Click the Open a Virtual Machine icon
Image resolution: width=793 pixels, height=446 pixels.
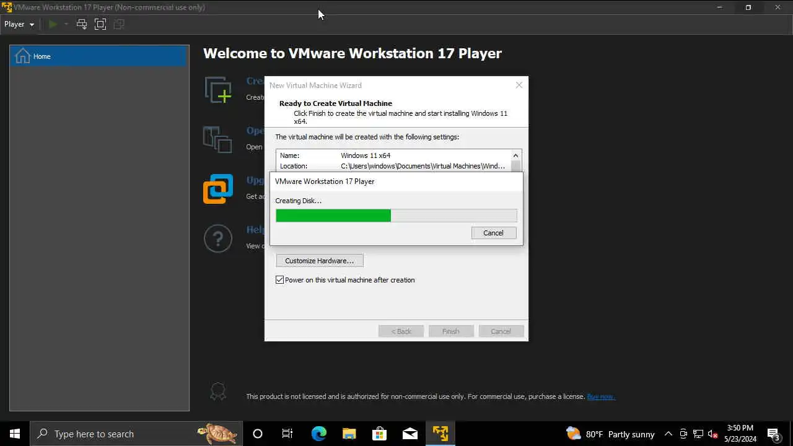coord(217,139)
